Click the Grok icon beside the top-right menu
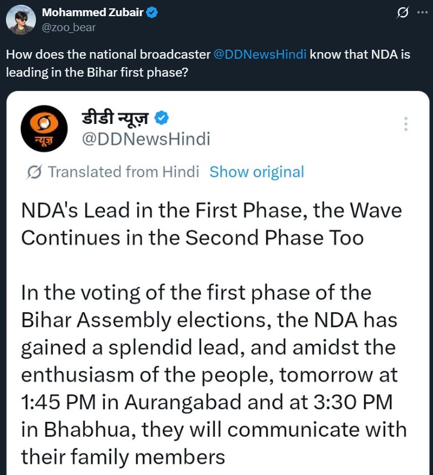Screen dimensions: 433x475 (403, 13)
